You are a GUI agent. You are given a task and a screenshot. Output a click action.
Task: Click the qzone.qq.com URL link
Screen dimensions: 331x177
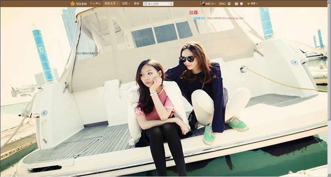pos(225,18)
